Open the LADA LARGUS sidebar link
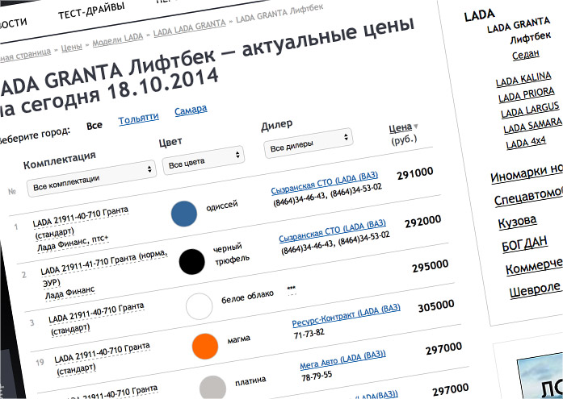563x399 pixels. (530, 110)
